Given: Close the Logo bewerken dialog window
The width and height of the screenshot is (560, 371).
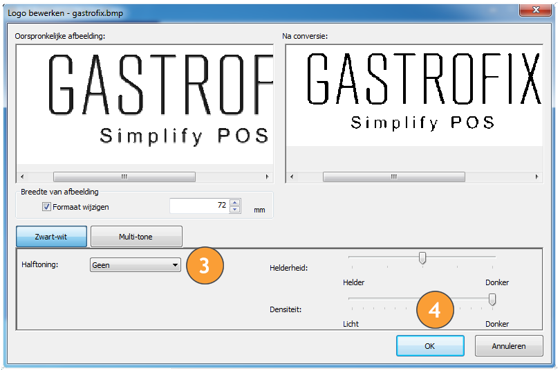Looking at the screenshot, I should pyautogui.click(x=535, y=10).
